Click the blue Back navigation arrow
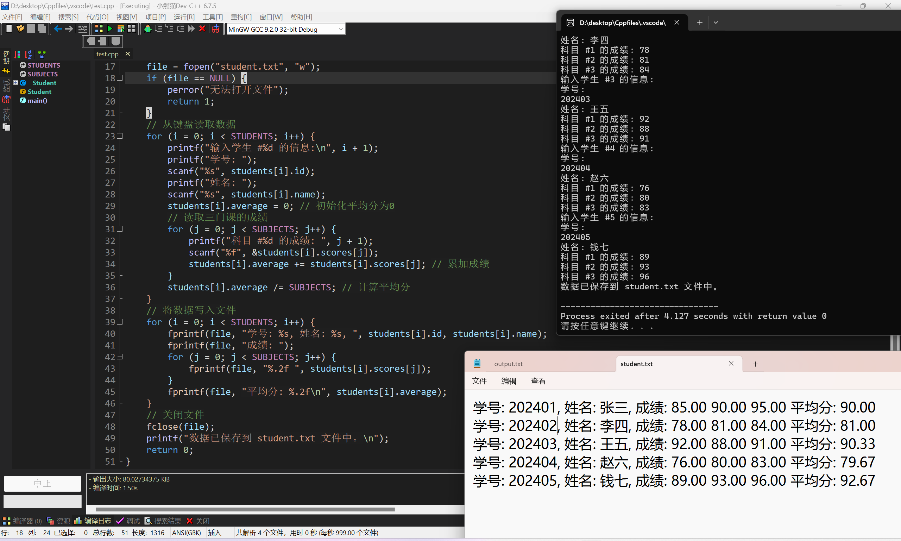Screen dimensions: 901x541 (58, 29)
